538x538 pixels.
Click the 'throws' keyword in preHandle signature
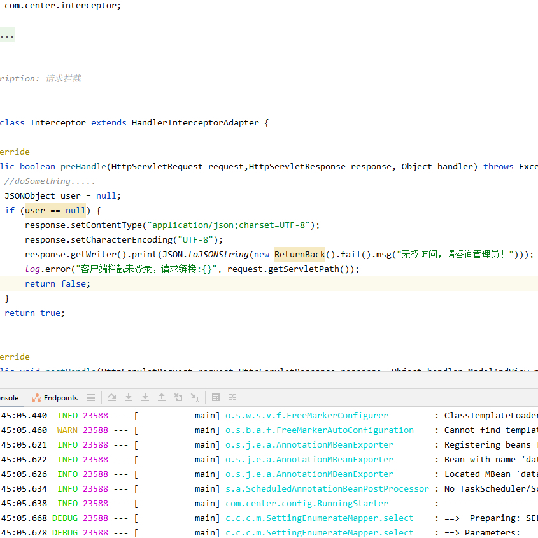(498, 166)
